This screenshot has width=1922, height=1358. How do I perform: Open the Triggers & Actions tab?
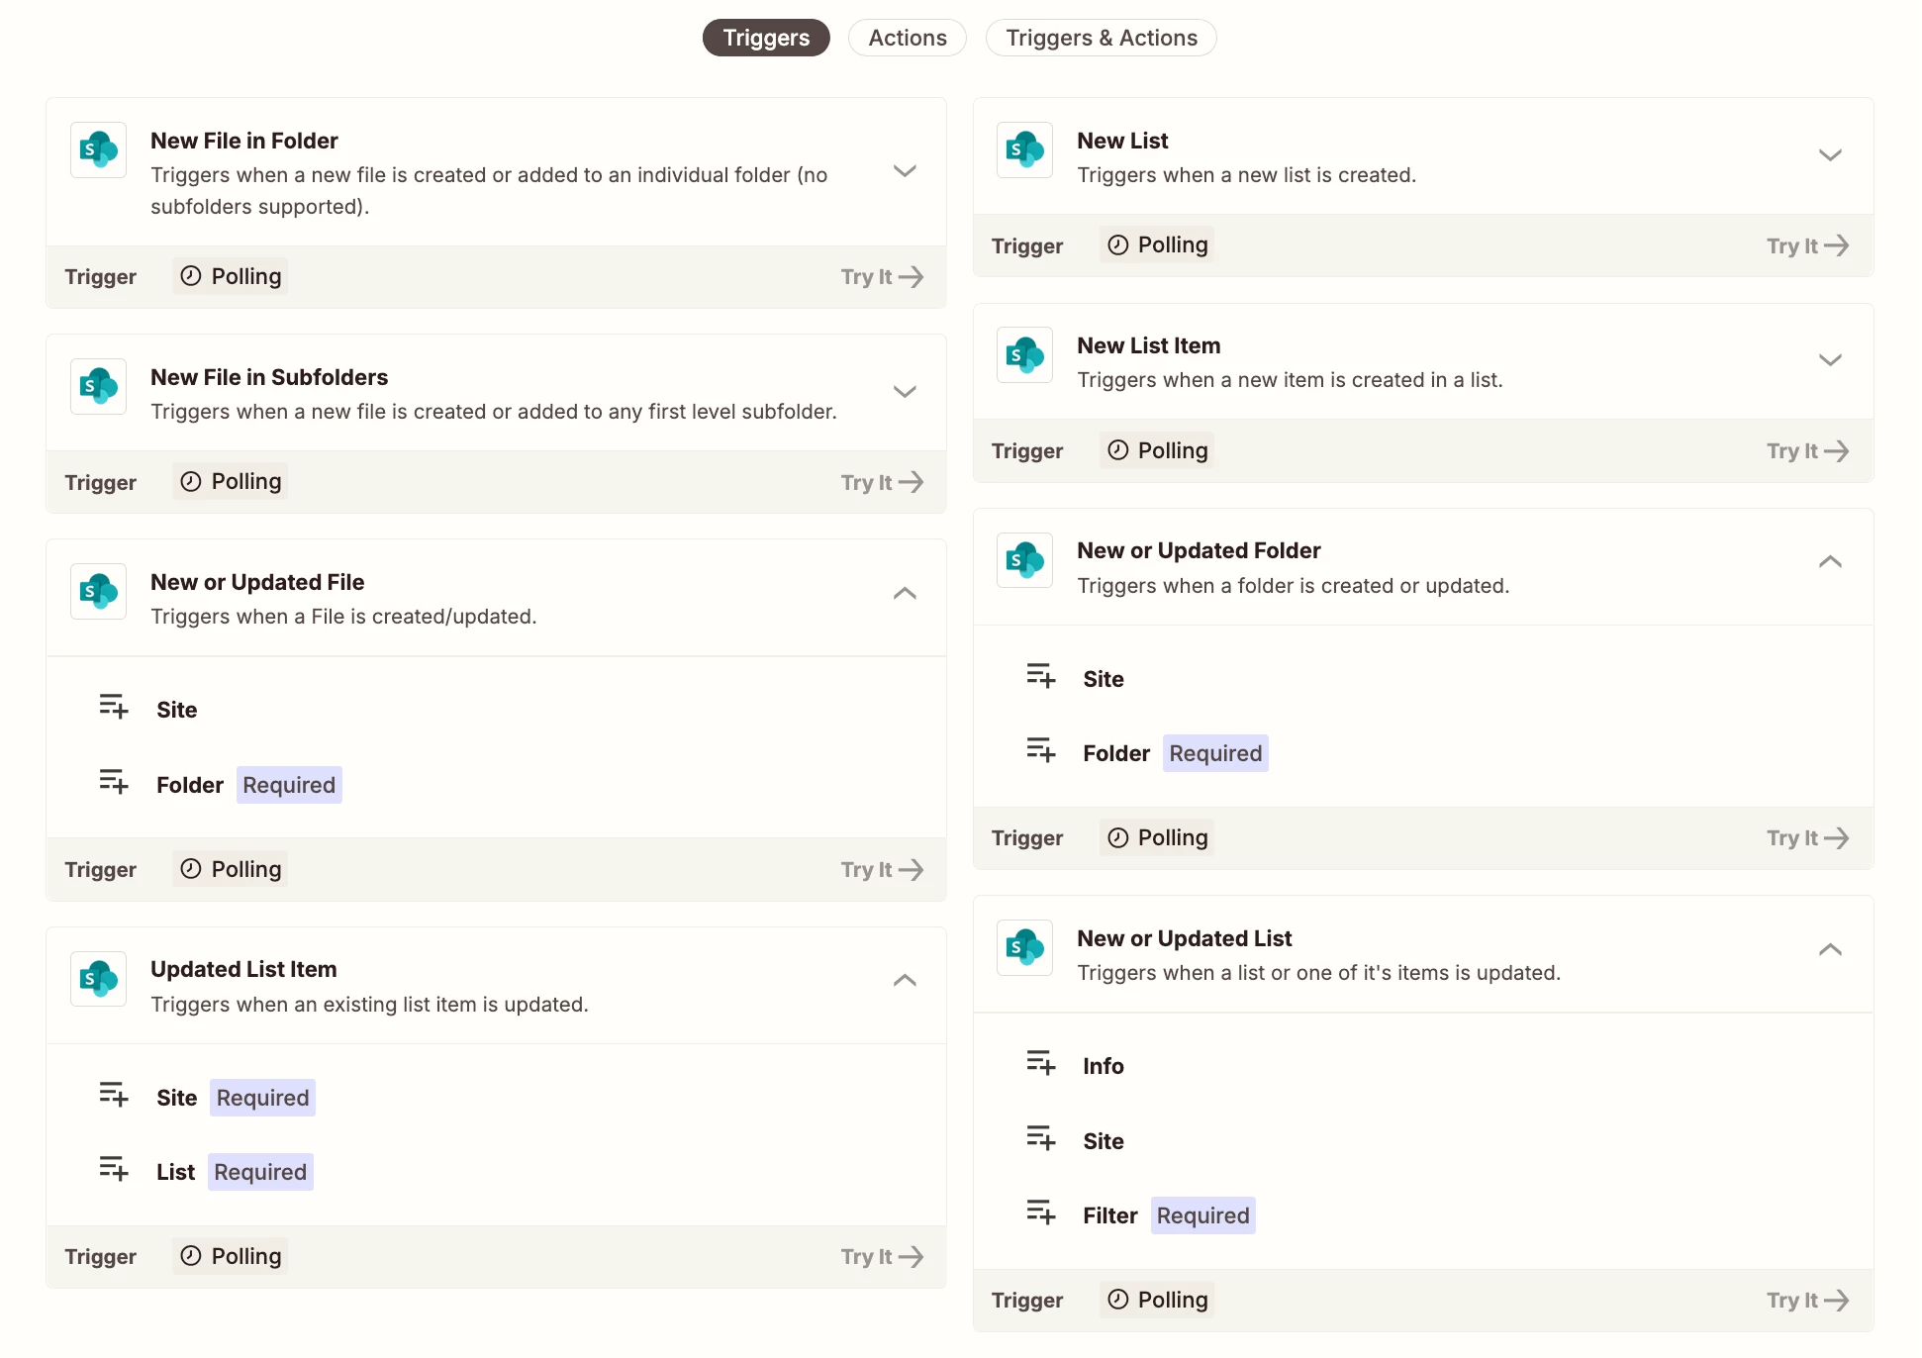pyautogui.click(x=1102, y=38)
